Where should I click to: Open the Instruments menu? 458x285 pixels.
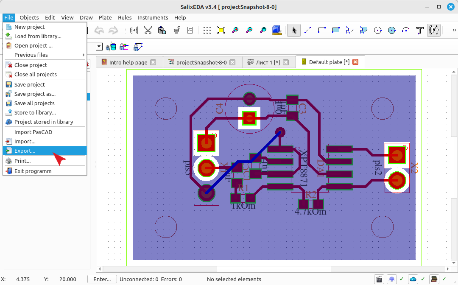(x=153, y=17)
